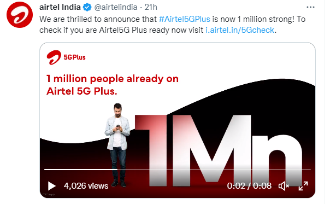Open the tweet's three-dot more menu
This screenshot has height=204, width=330.
310,7
